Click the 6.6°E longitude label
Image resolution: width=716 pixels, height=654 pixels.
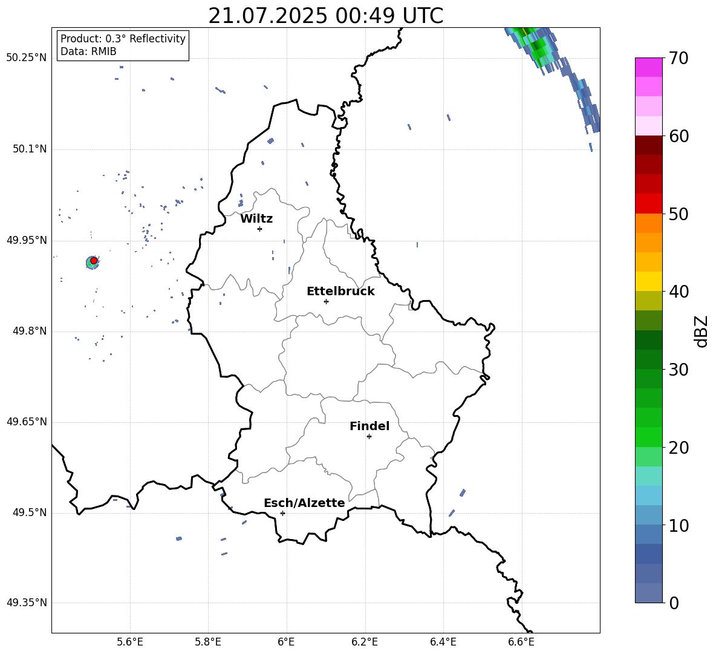pos(521,642)
